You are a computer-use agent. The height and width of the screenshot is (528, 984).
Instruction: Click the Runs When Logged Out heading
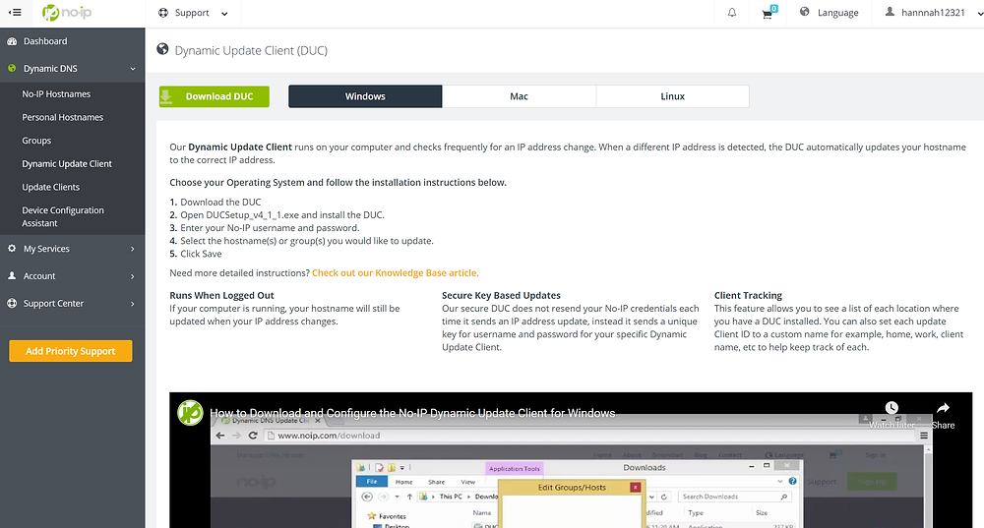221,295
